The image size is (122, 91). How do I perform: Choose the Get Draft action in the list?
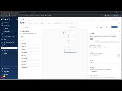tap(31, 50)
